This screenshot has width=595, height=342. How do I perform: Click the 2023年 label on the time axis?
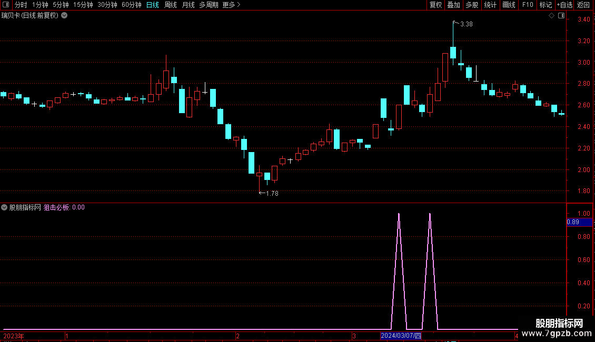[x=14, y=336]
